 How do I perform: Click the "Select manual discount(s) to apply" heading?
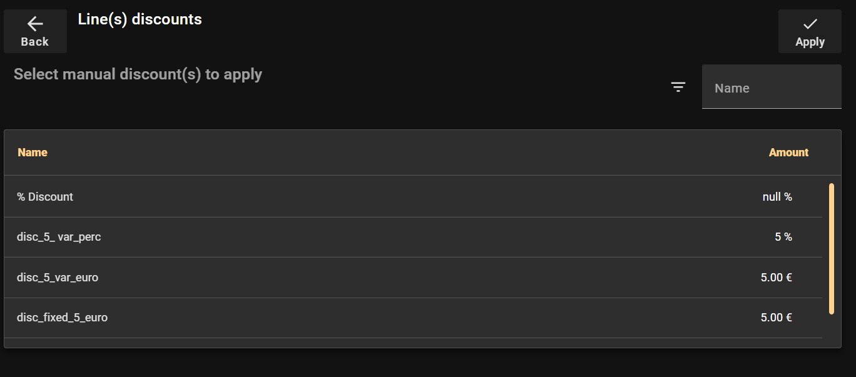tap(138, 74)
